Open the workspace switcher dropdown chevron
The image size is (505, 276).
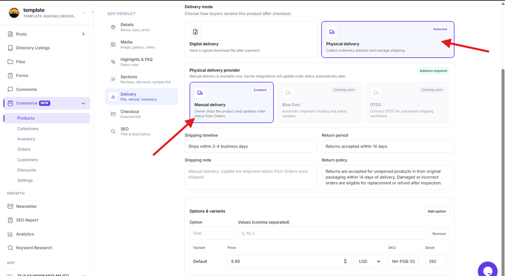[x=84, y=13]
